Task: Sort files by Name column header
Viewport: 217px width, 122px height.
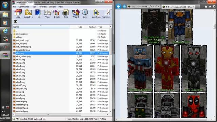Action: click(41, 27)
